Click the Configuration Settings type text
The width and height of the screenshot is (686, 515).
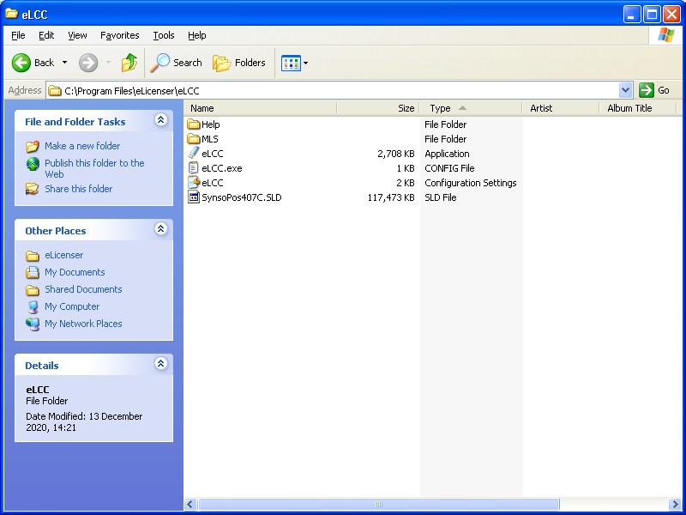tap(470, 183)
